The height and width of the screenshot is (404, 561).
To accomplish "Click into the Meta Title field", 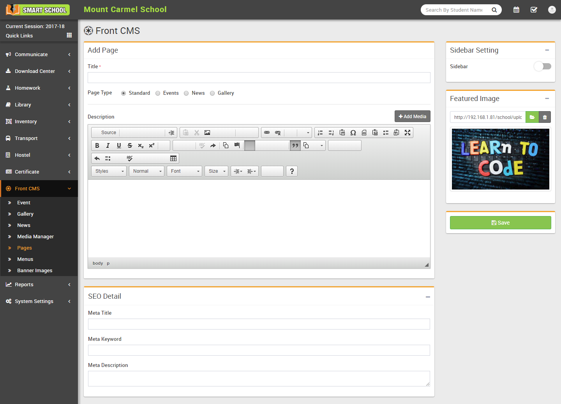I will [x=259, y=324].
